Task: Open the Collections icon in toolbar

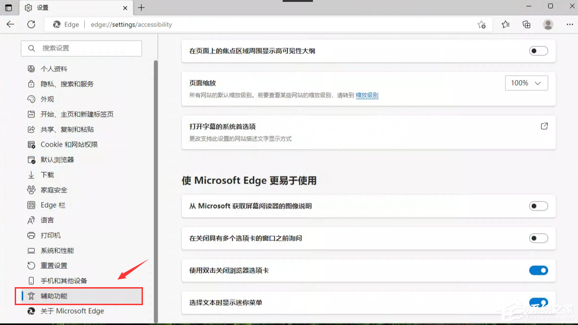Action: pos(526,25)
